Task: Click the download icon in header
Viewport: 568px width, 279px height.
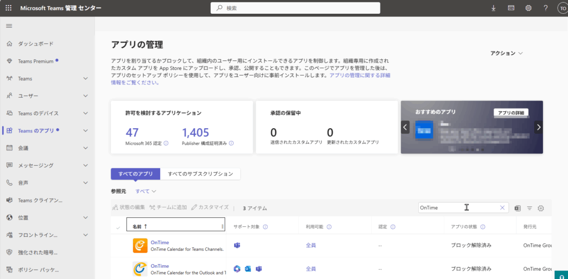Action: click(494, 8)
